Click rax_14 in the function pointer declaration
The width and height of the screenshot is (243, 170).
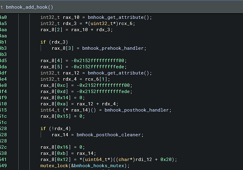79,110
